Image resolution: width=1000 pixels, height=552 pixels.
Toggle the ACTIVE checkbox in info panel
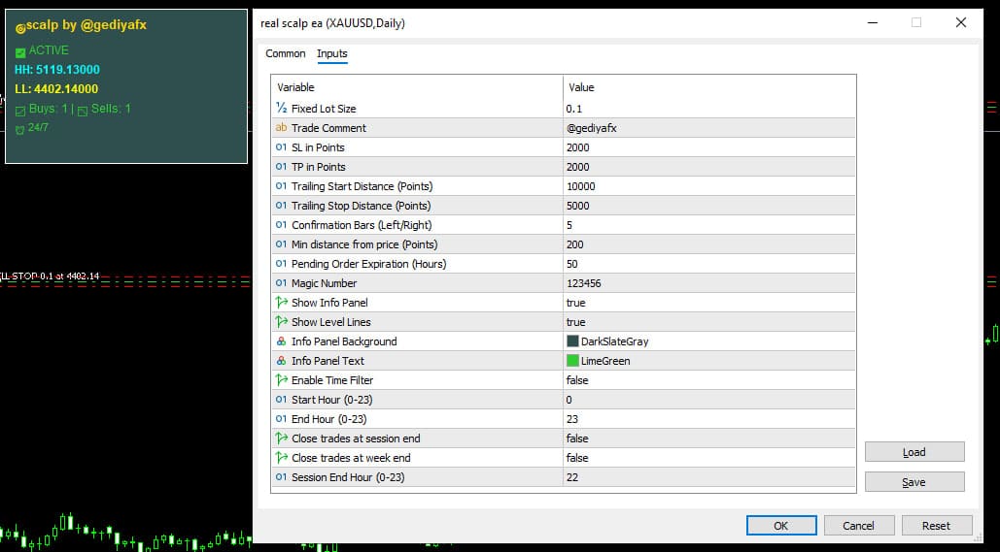click(20, 51)
